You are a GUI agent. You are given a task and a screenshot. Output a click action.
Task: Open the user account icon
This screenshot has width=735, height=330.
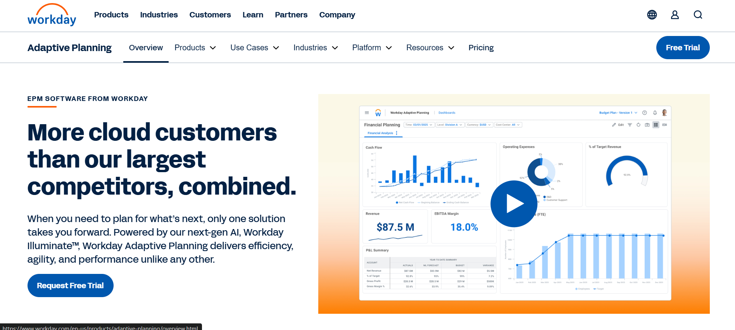(x=675, y=15)
